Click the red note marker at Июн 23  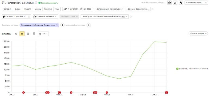pos(107,92)
